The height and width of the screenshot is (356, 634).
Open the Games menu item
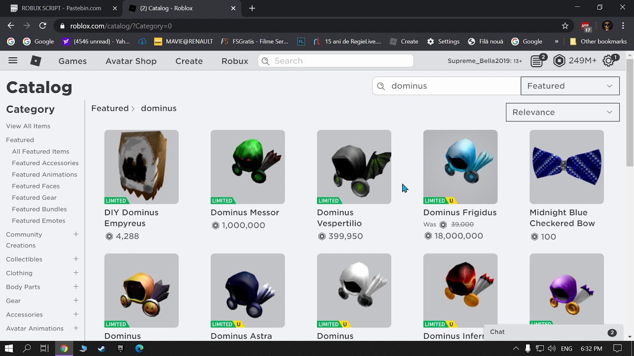(72, 61)
